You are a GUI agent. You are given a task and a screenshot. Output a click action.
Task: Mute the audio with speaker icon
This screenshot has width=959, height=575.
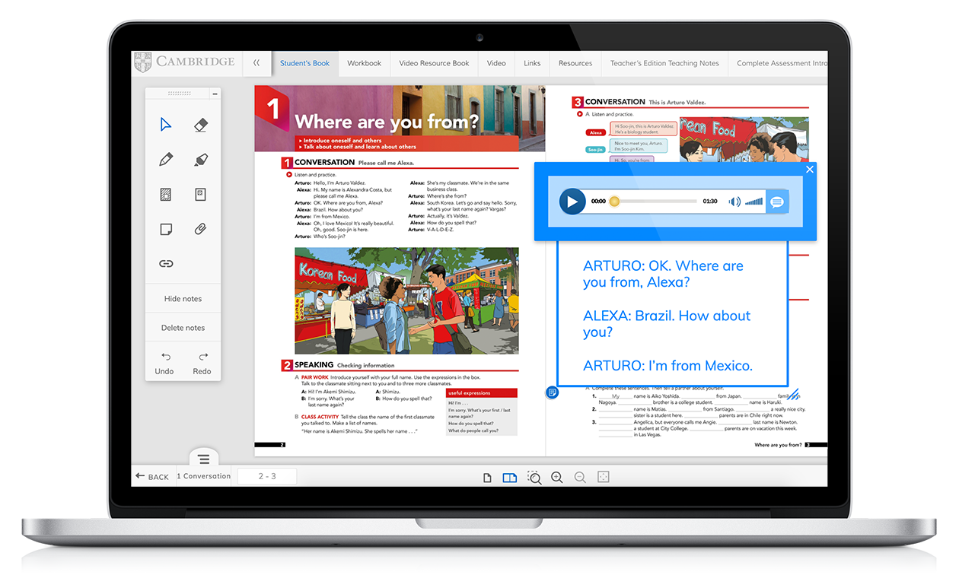(x=734, y=202)
